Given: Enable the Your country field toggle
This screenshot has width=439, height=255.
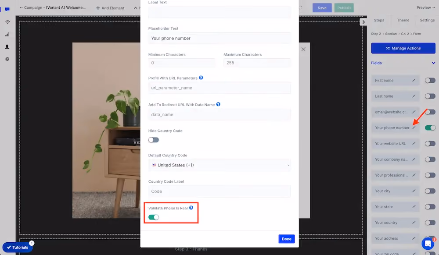Looking at the screenshot, I should (430, 223).
